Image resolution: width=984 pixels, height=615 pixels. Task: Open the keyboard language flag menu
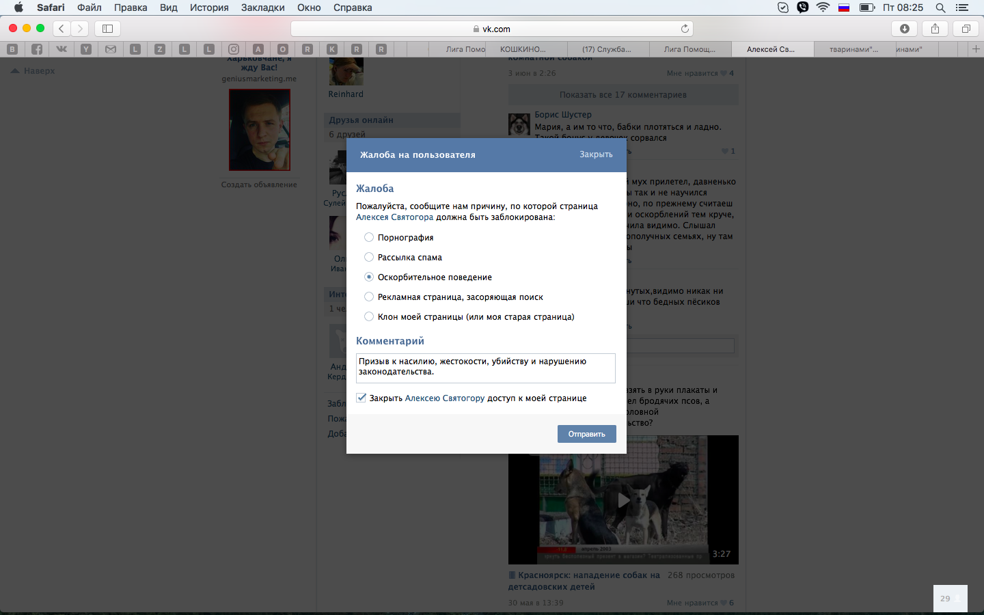844,8
